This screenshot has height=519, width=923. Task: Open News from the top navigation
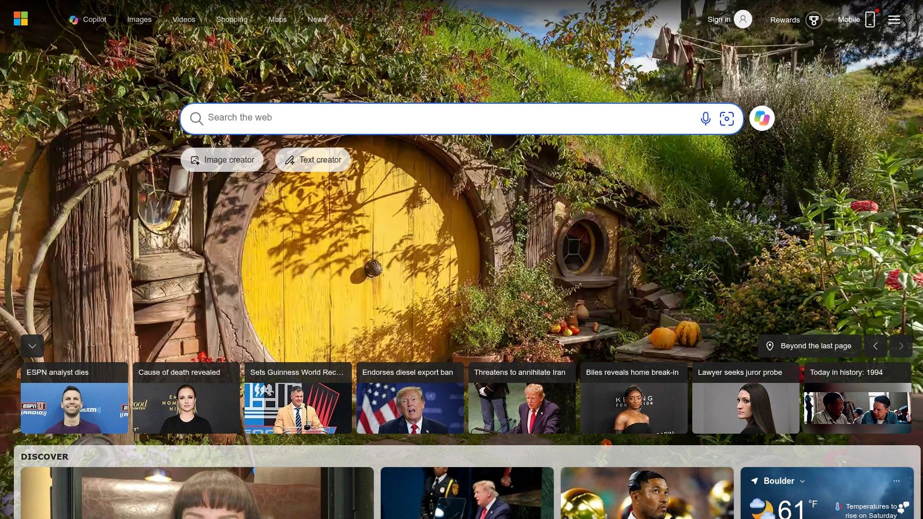tap(317, 20)
